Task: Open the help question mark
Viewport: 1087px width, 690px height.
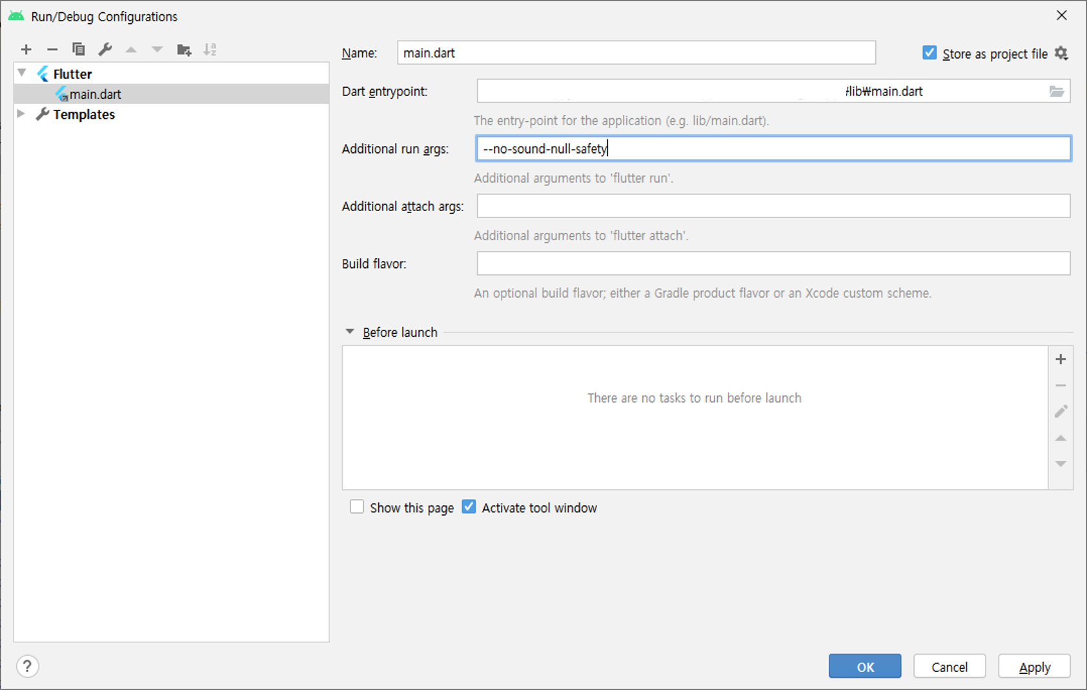Action: (x=27, y=666)
